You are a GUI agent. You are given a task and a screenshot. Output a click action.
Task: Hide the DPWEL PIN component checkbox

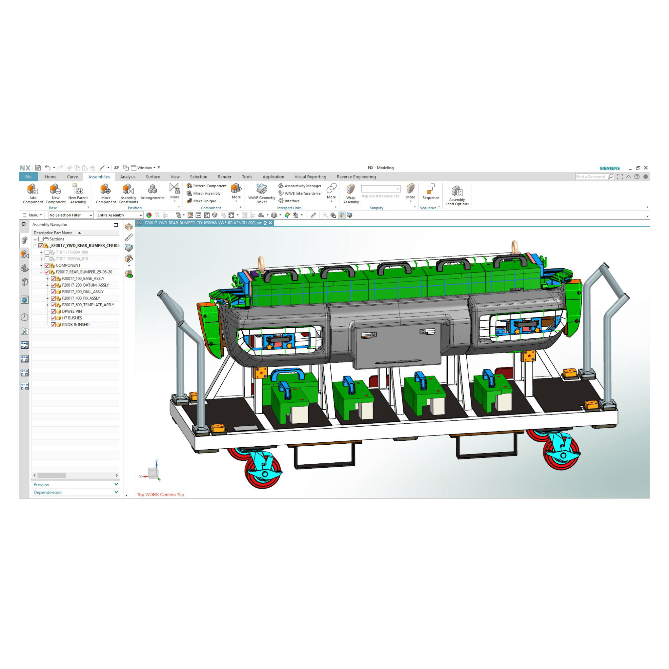point(53,311)
